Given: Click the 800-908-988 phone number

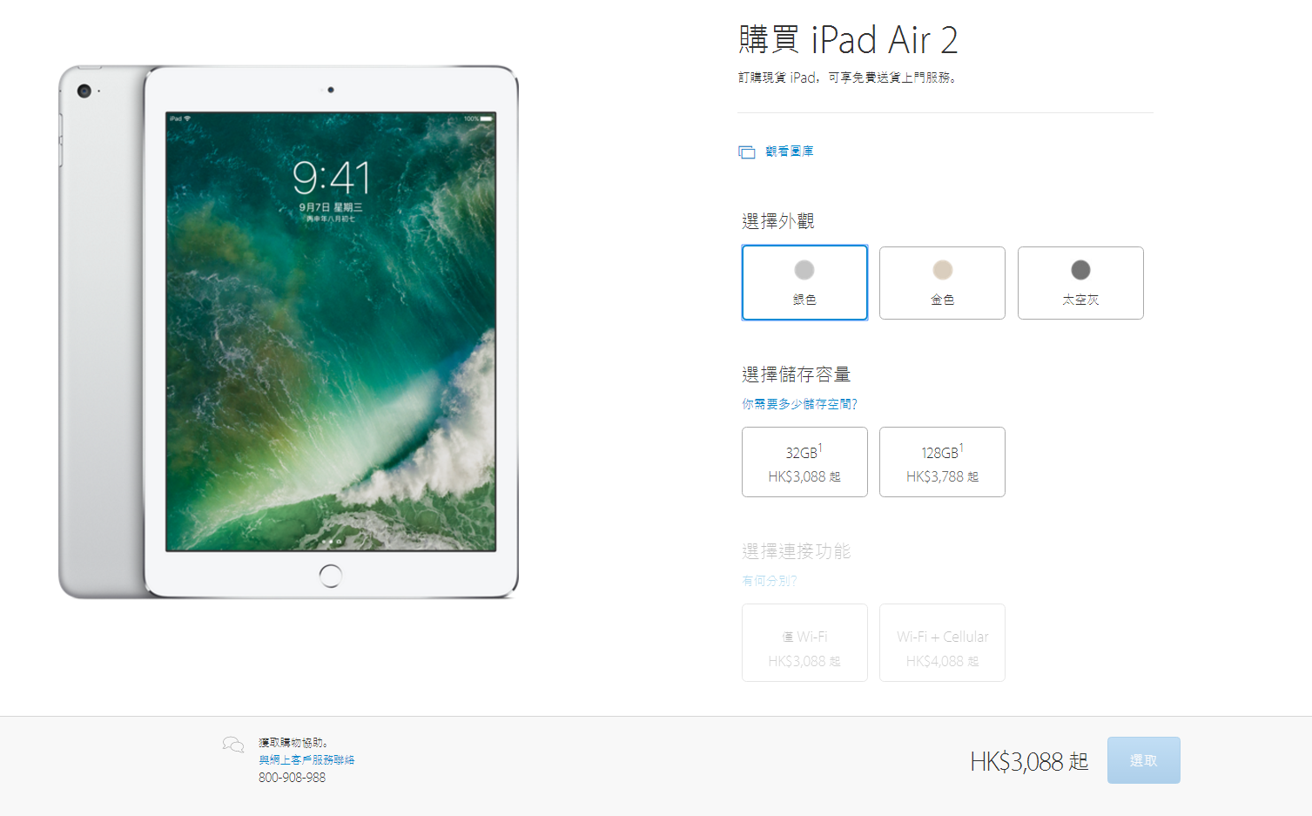Looking at the screenshot, I should (292, 778).
